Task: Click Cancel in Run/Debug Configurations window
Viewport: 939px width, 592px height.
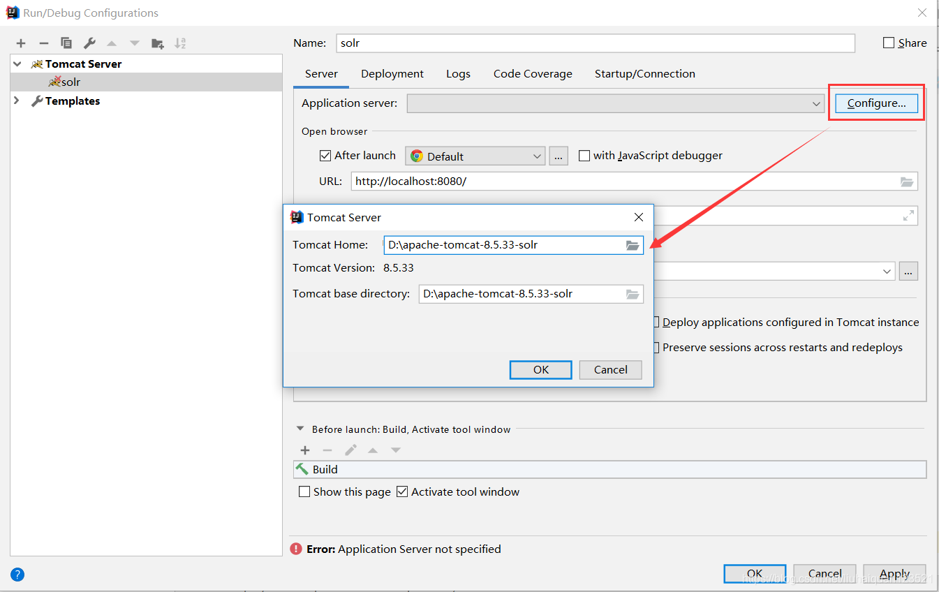Action: pyautogui.click(x=825, y=574)
